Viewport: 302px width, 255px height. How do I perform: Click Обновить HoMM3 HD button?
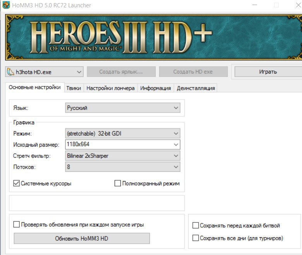82,238
